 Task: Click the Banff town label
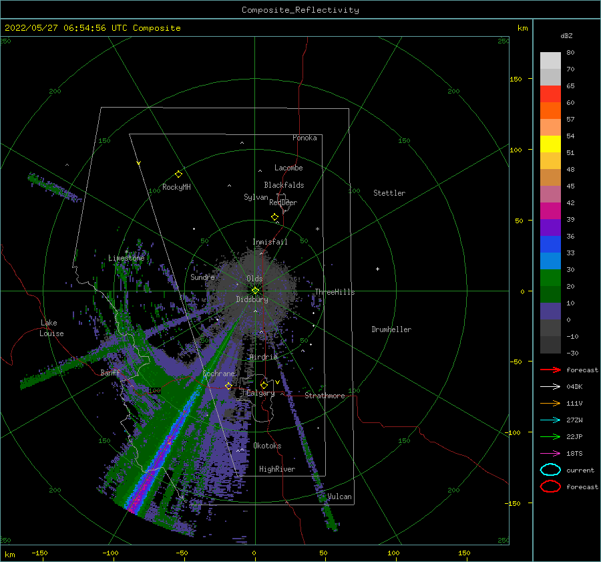pos(110,372)
